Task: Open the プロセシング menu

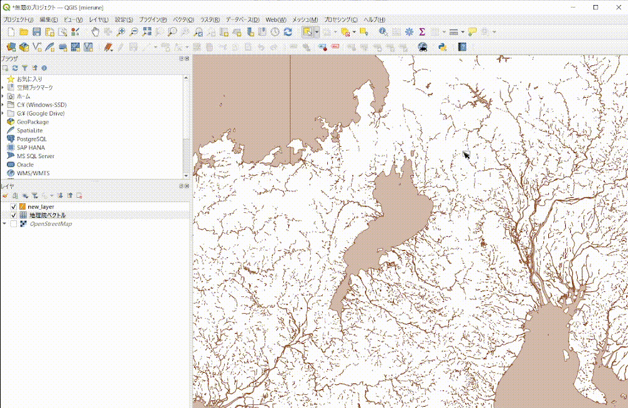Action: pyautogui.click(x=341, y=19)
